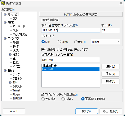Click the port number field

click(110, 30)
